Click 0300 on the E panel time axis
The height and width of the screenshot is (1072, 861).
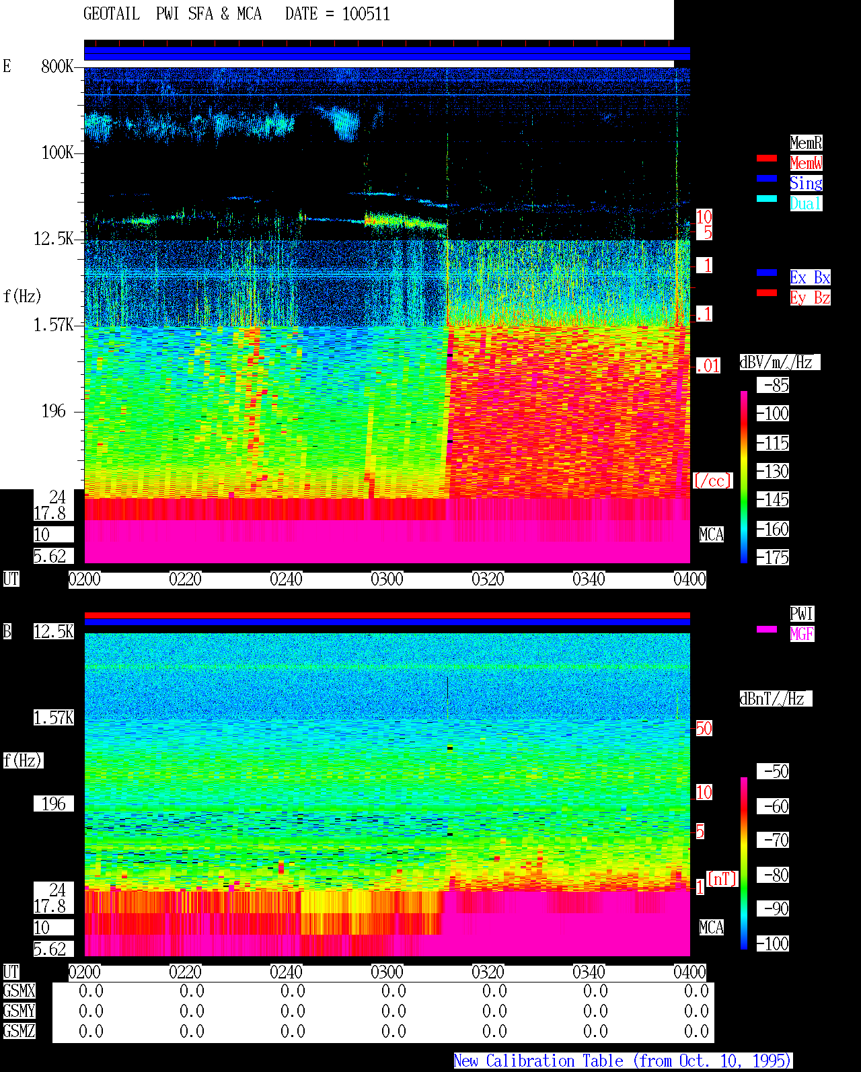[387, 579]
